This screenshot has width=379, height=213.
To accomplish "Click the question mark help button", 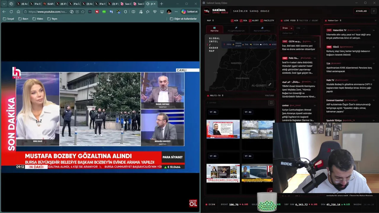I will pyautogui.click(x=374, y=11).
